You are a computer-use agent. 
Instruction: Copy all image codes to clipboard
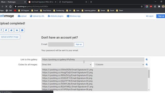147,65
